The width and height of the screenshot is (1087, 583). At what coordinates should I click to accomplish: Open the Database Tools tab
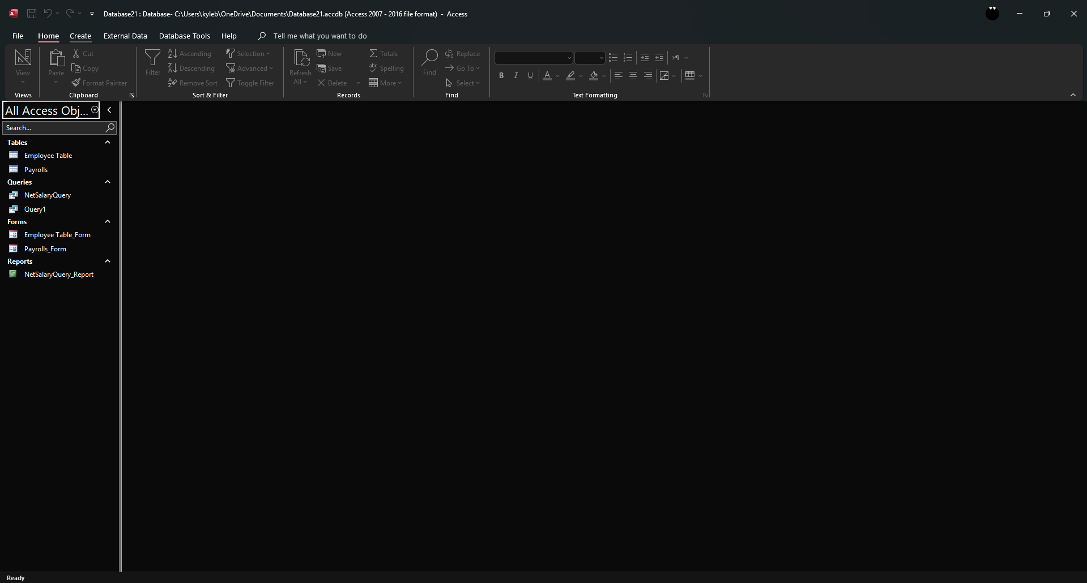(x=184, y=36)
